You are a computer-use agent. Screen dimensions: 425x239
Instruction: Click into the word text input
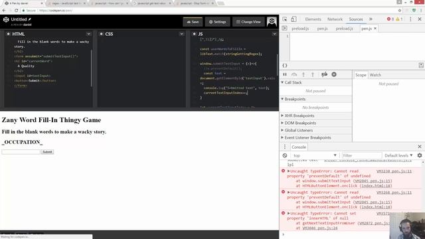[21, 152]
